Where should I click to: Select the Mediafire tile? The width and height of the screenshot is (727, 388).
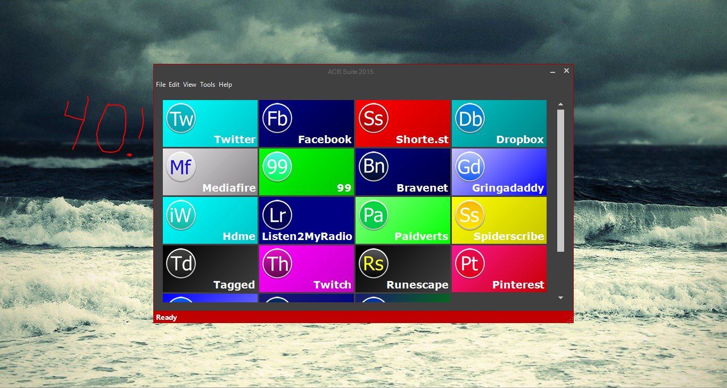tap(210, 172)
